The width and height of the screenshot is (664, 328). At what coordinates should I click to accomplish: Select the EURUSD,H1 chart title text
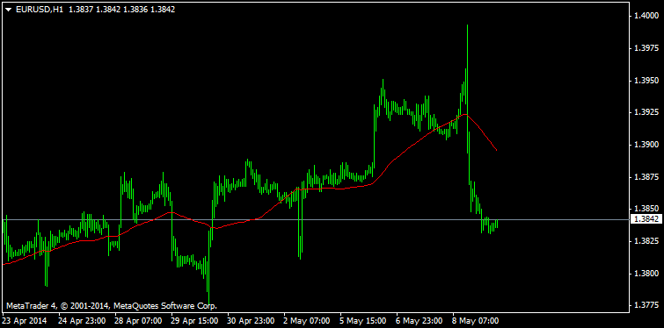(x=40, y=10)
